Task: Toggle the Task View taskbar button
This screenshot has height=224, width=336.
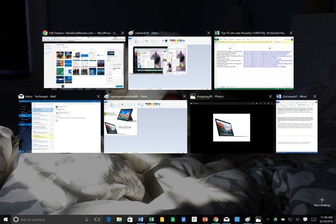Action: tap(97, 219)
